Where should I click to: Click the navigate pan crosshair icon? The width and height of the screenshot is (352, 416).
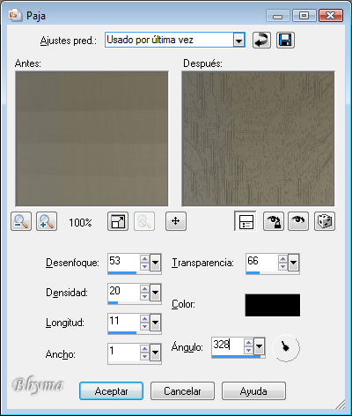click(x=176, y=221)
